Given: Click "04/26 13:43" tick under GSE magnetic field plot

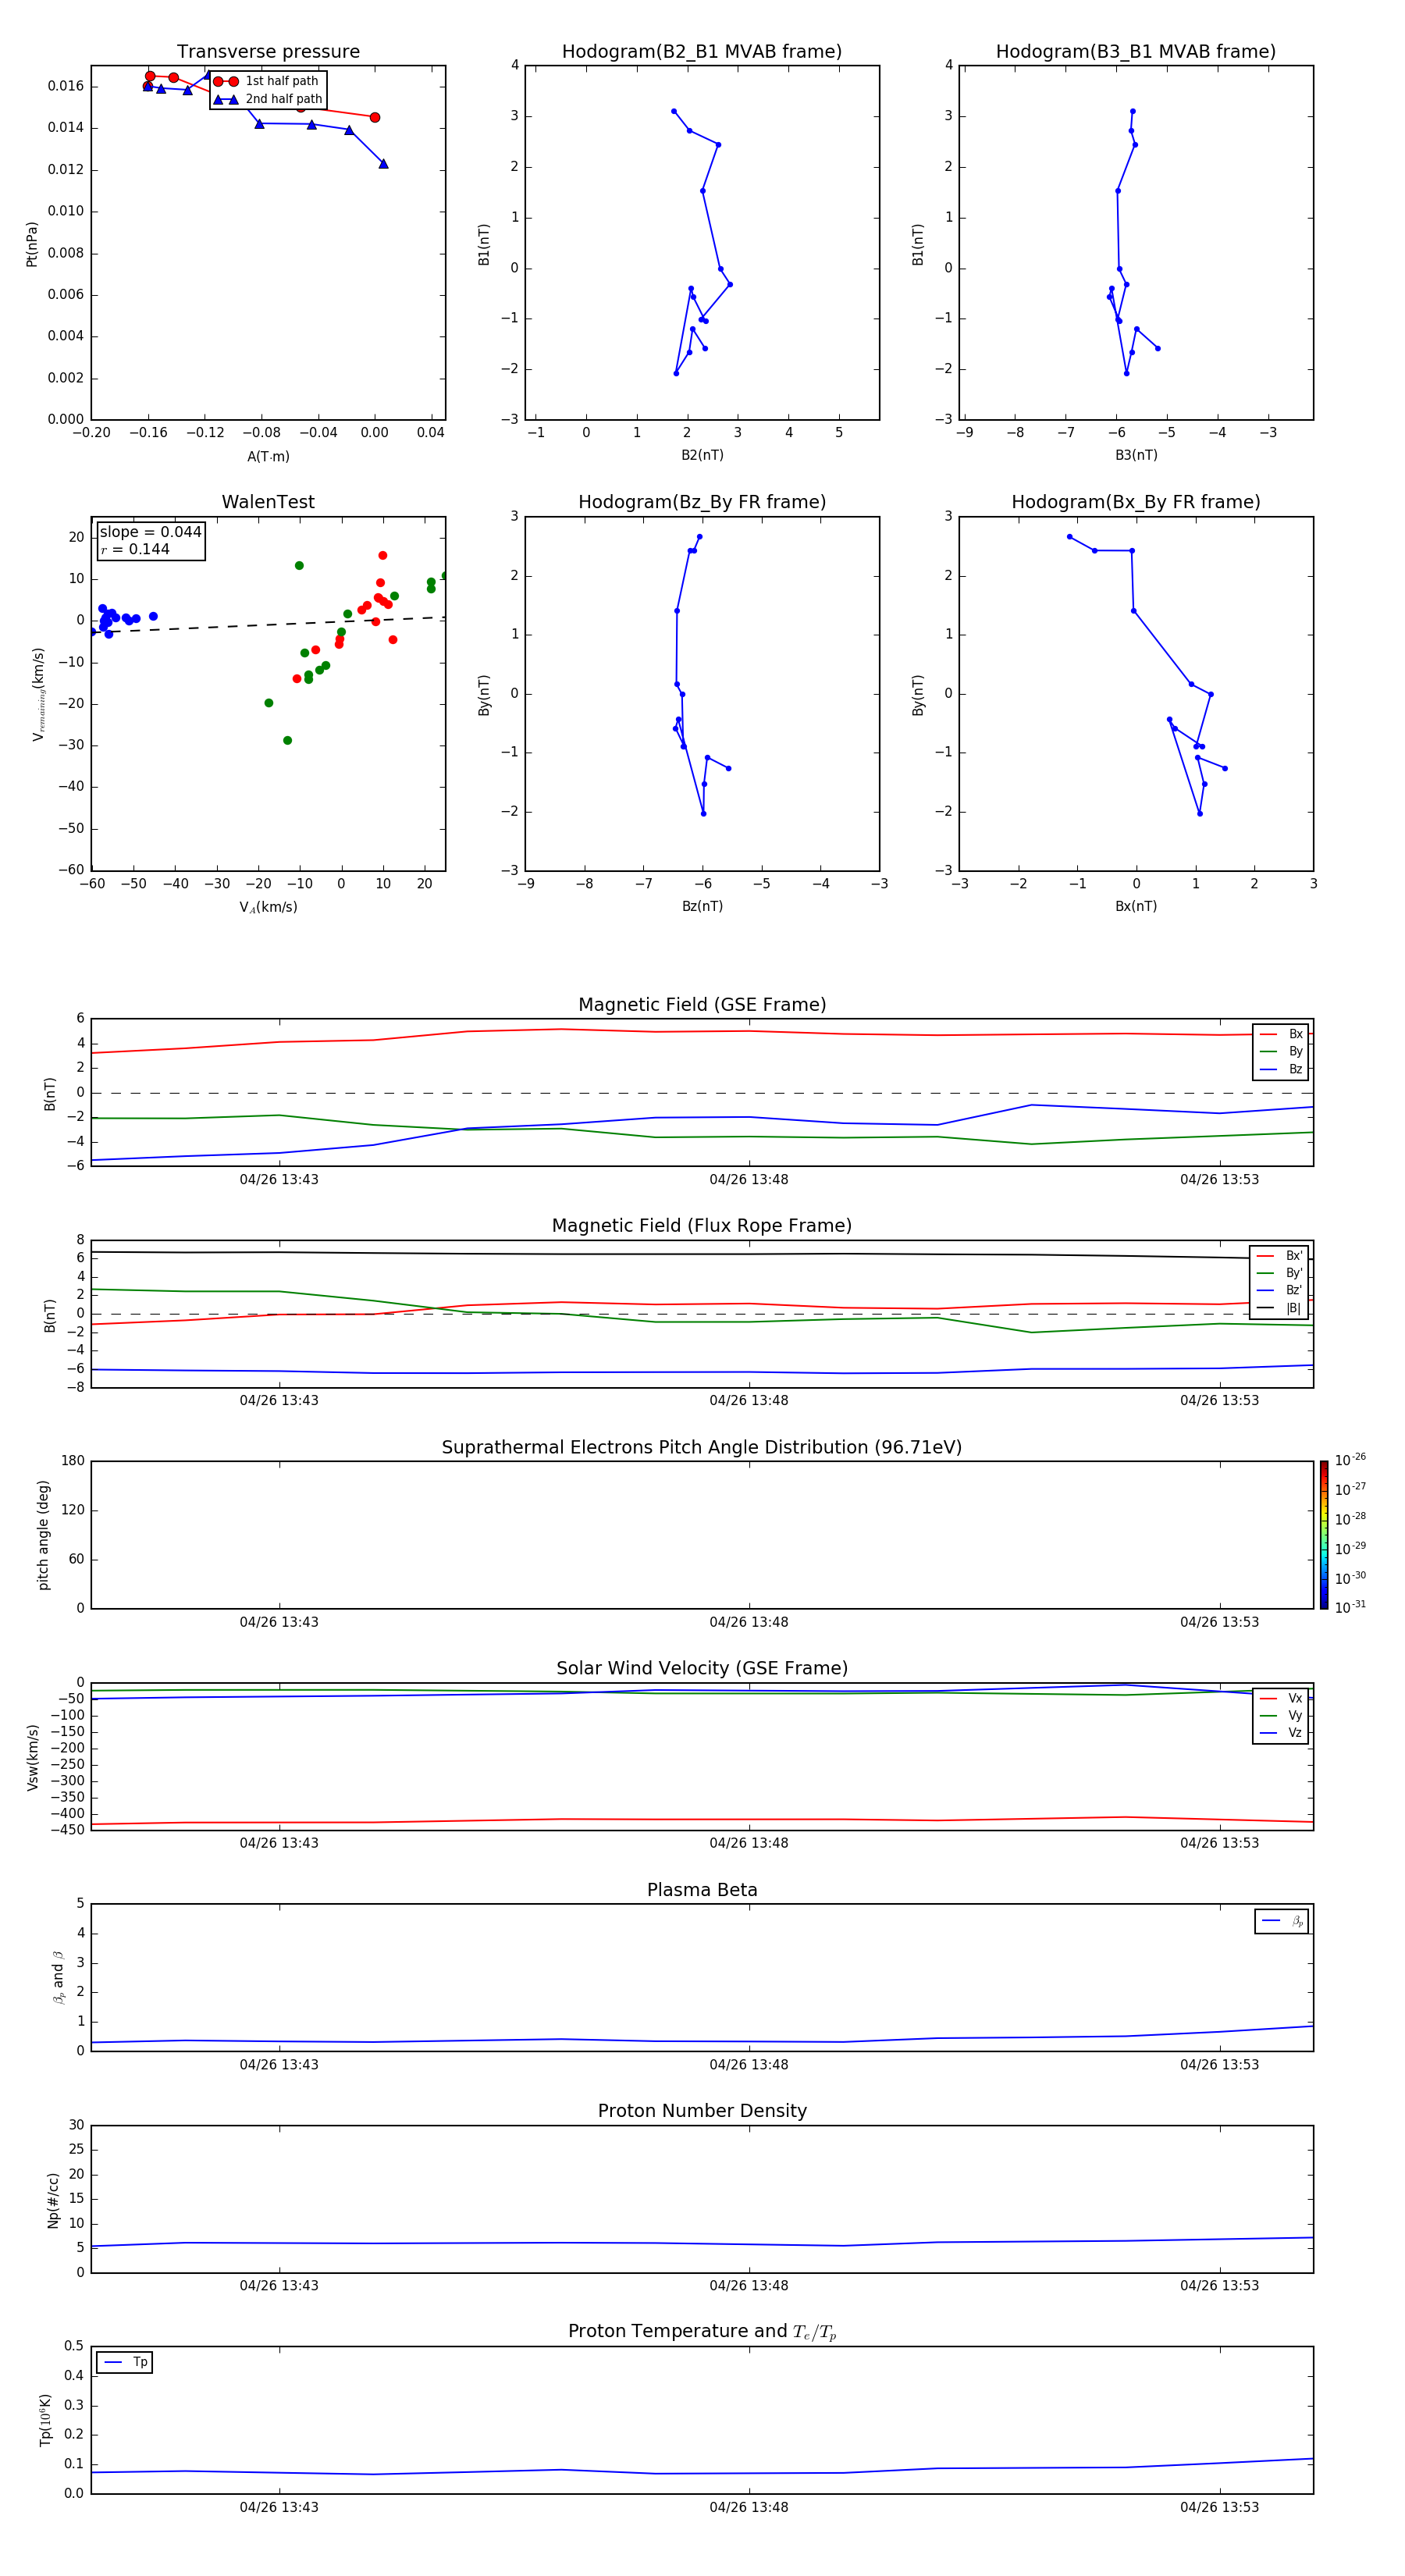Looking at the screenshot, I should 279,1179.
